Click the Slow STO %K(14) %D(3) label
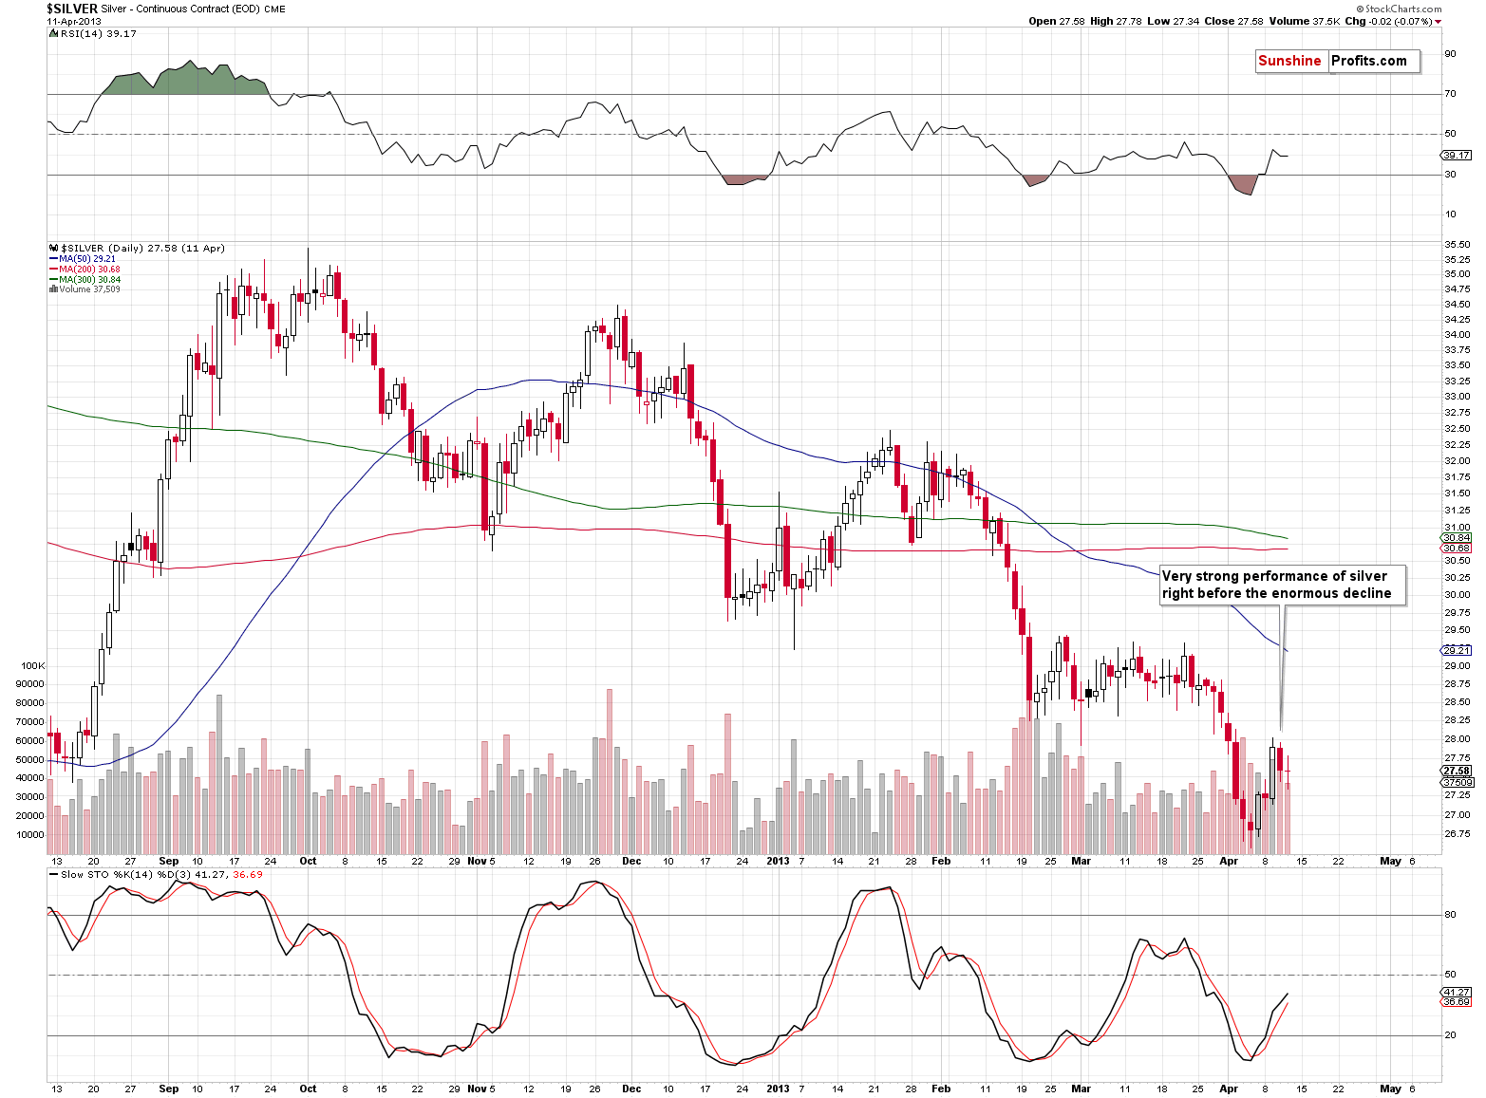Screen dimensions: 1486x1098 point(126,875)
